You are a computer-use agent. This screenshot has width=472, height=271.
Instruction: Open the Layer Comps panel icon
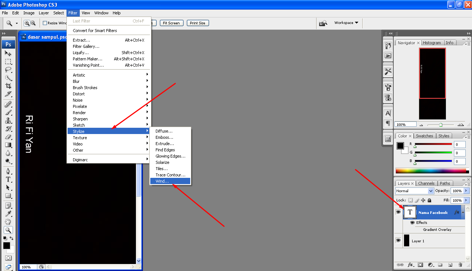tap(388, 139)
